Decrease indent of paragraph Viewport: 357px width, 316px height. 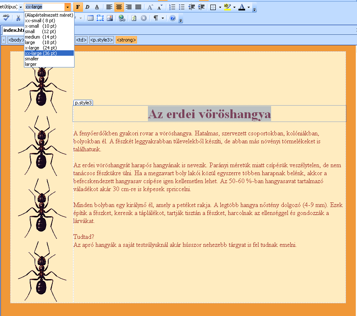pos(191,7)
